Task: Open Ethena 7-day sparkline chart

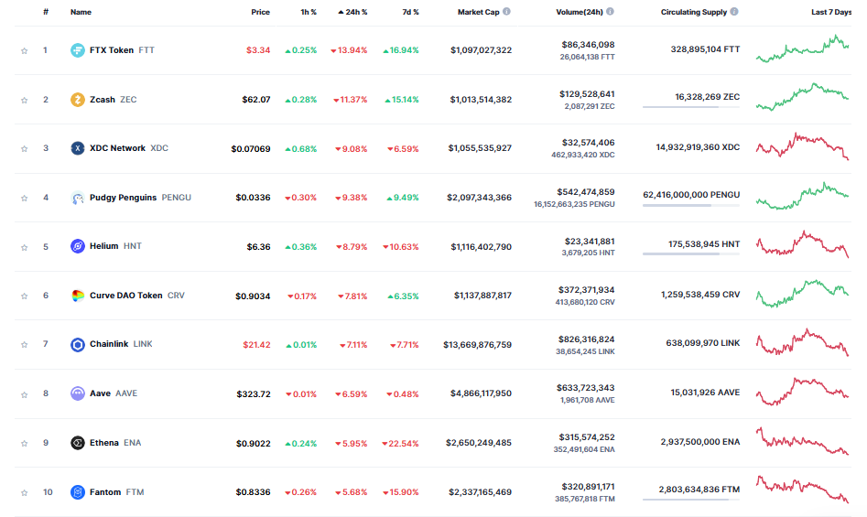Action: pos(802,441)
